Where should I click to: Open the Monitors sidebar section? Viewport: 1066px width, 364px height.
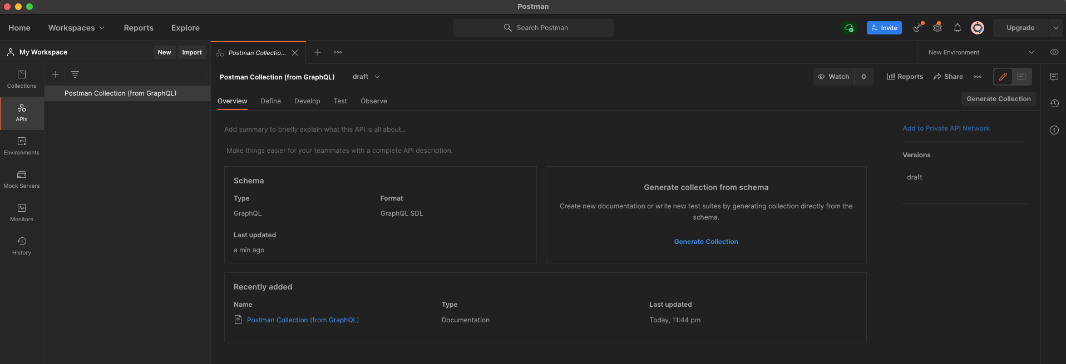22,213
